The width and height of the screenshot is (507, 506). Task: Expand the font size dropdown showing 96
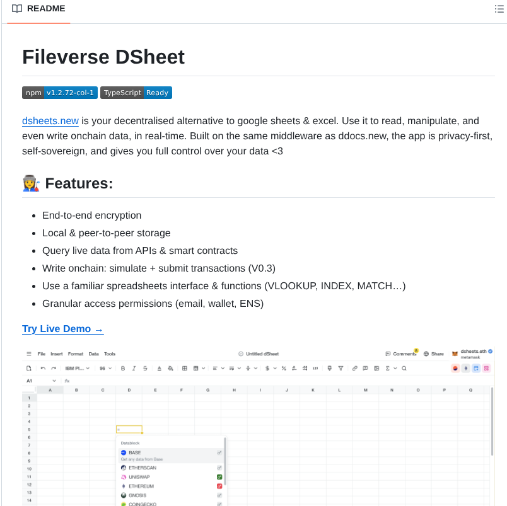[106, 368]
